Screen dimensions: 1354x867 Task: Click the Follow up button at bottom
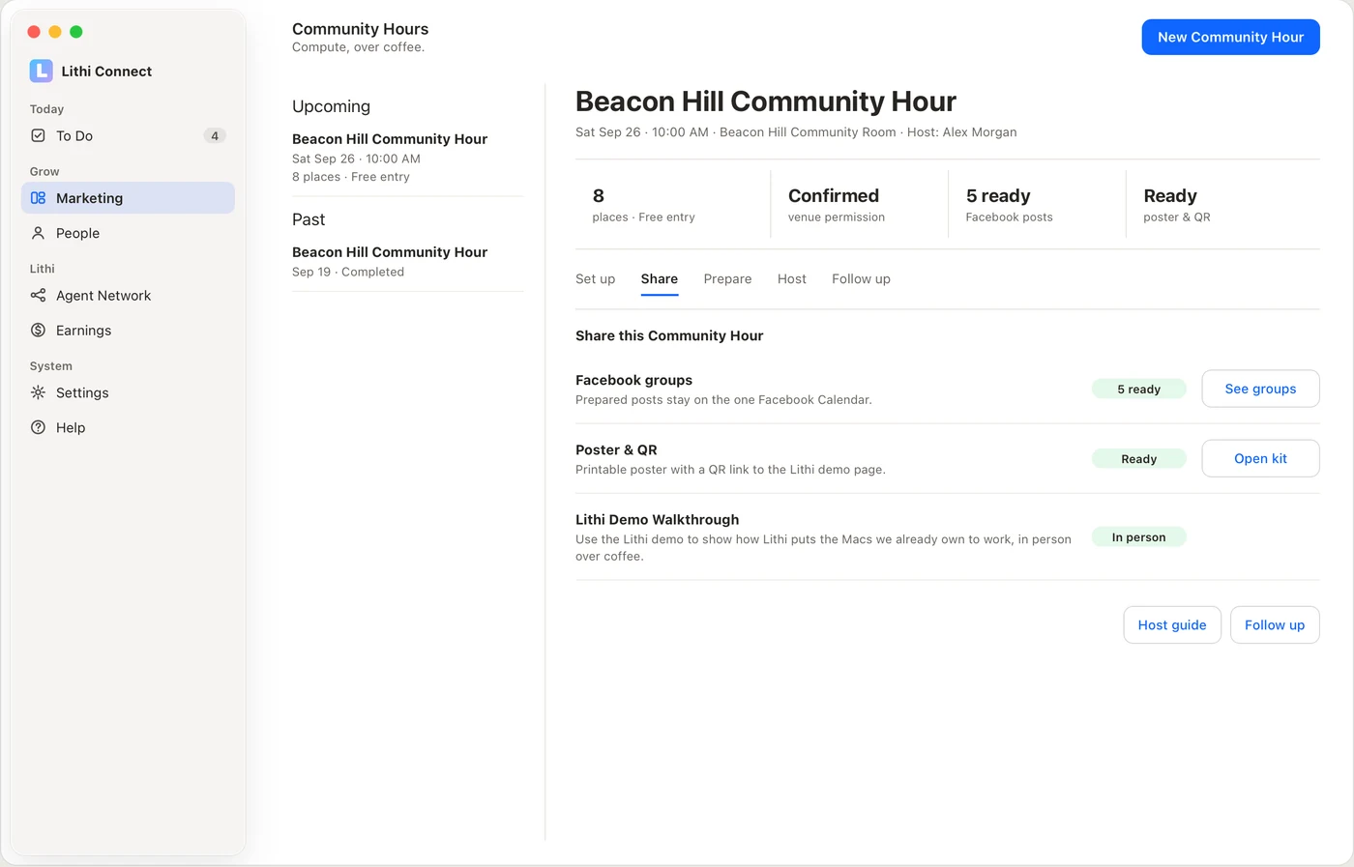tap(1275, 624)
